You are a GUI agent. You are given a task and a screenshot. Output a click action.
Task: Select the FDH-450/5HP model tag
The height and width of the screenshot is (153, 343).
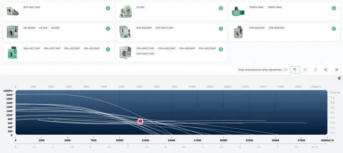[187, 48]
